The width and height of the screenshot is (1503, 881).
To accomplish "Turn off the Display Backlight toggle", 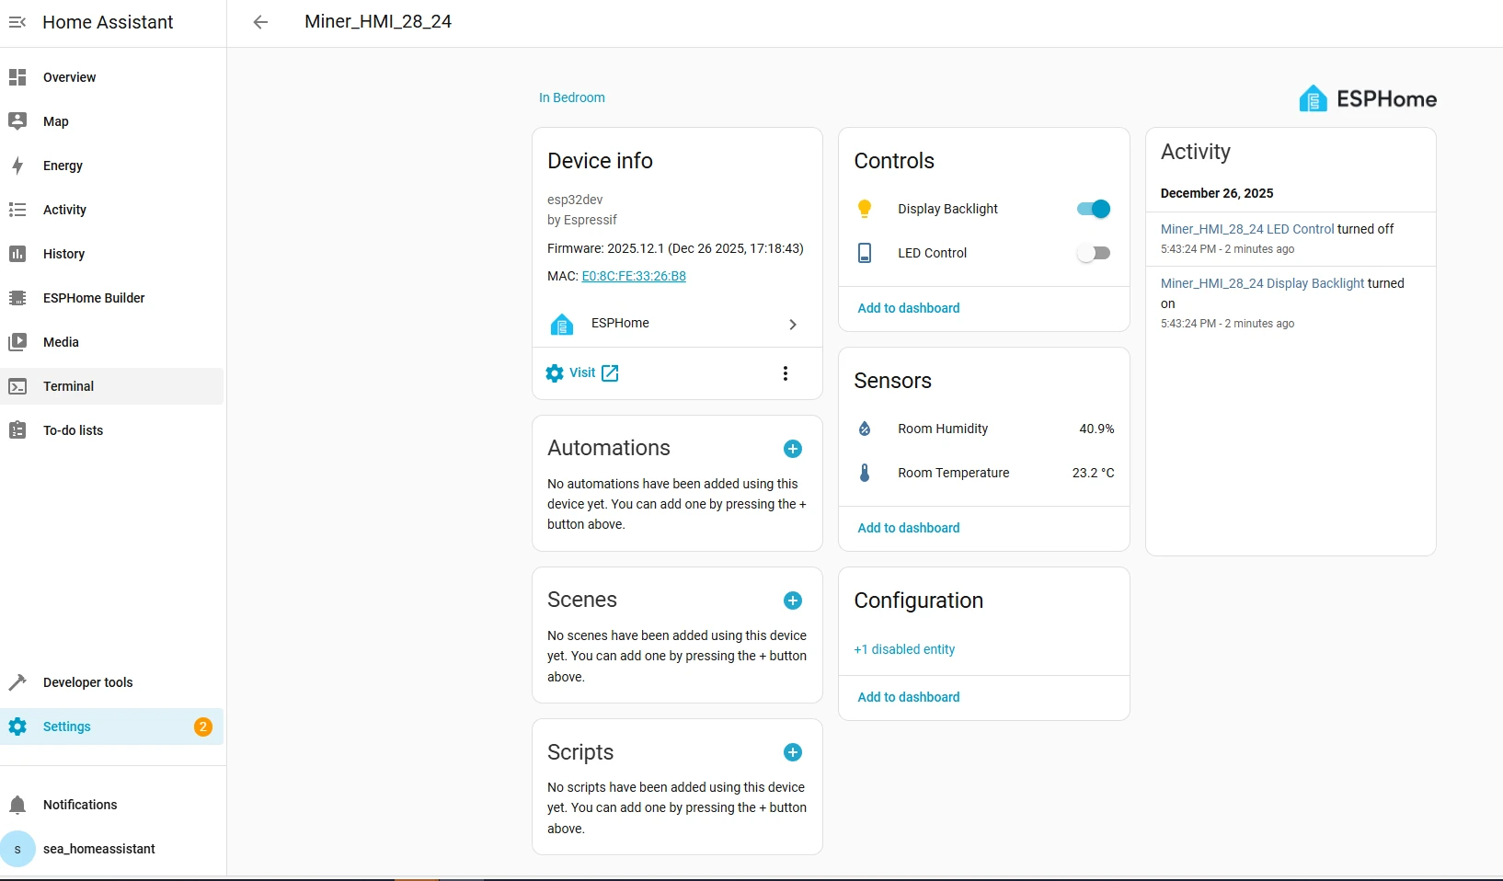I will (1094, 209).
